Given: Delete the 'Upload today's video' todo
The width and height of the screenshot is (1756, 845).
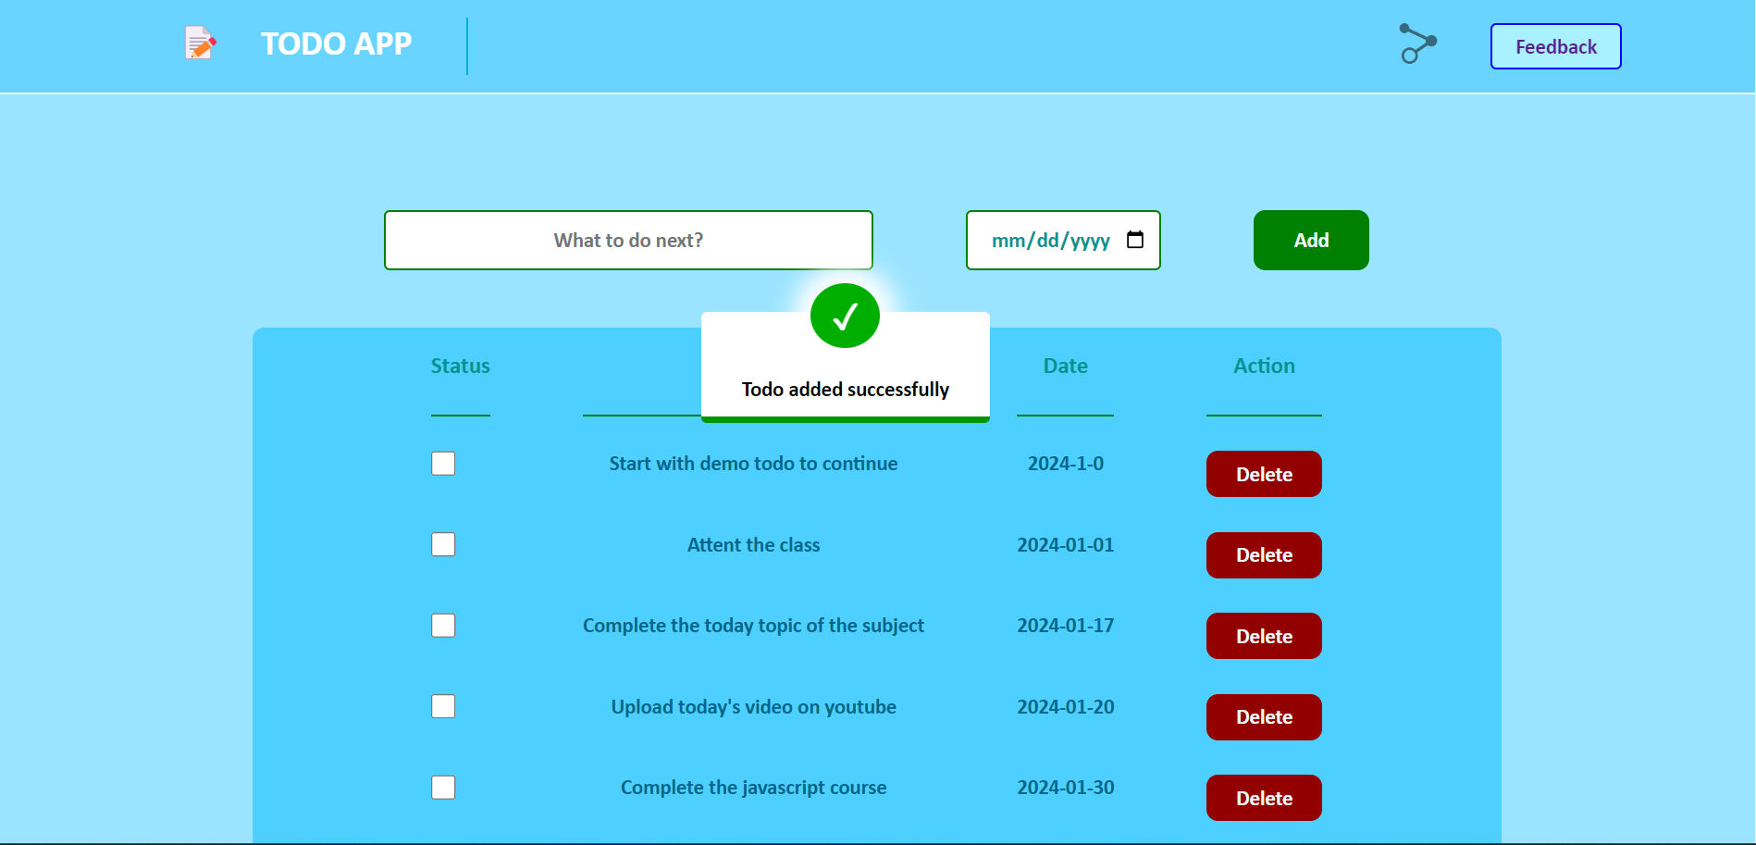Looking at the screenshot, I should pyautogui.click(x=1264, y=717).
